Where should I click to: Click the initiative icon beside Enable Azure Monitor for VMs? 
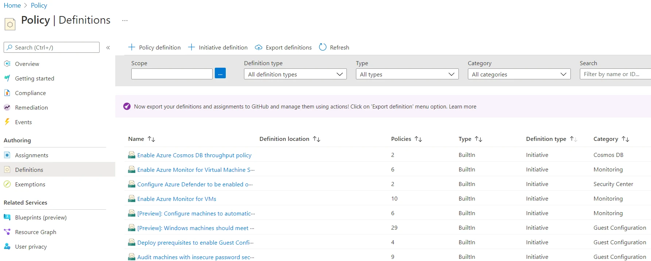pos(132,198)
